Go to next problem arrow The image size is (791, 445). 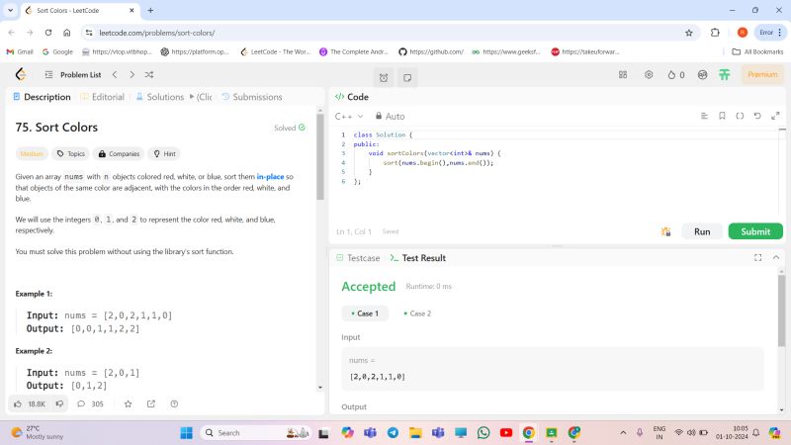[132, 75]
